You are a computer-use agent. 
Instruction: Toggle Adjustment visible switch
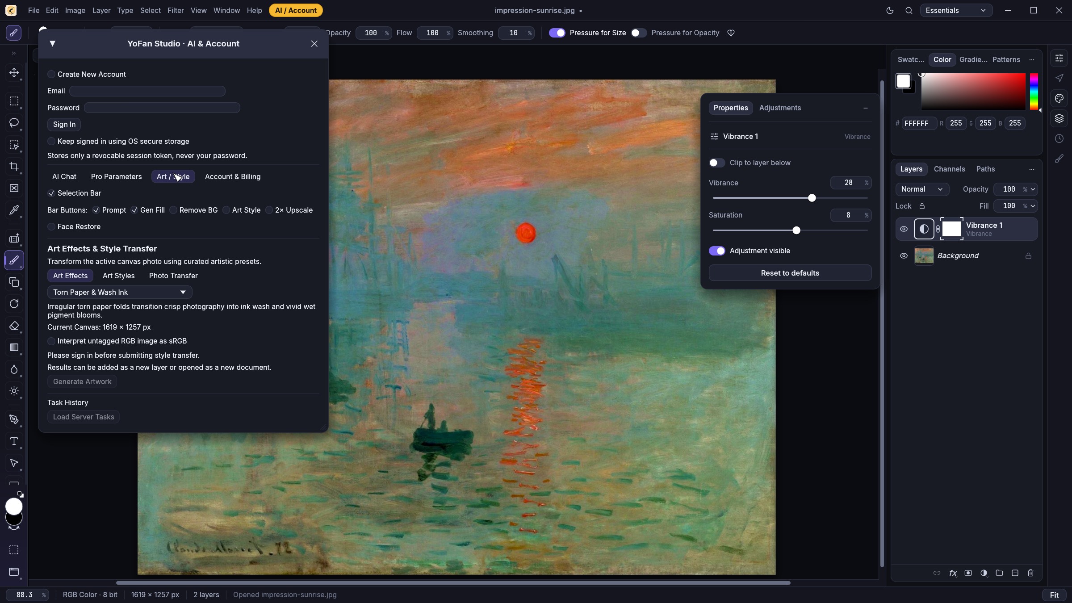coord(717,251)
